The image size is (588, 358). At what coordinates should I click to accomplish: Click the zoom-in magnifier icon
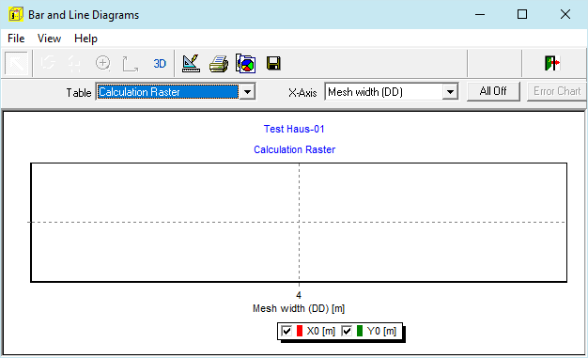102,63
